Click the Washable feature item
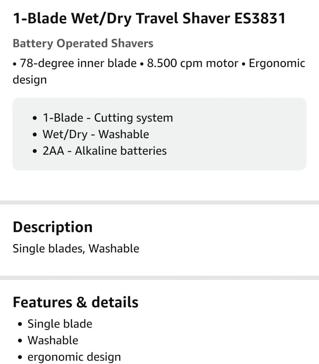319x364 pixels. (53, 340)
